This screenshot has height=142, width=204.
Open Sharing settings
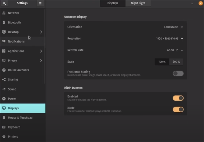pos(23,80)
